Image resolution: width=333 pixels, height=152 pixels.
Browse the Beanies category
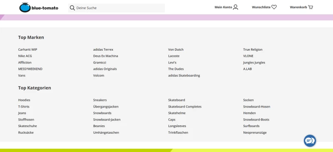[x=99, y=126]
